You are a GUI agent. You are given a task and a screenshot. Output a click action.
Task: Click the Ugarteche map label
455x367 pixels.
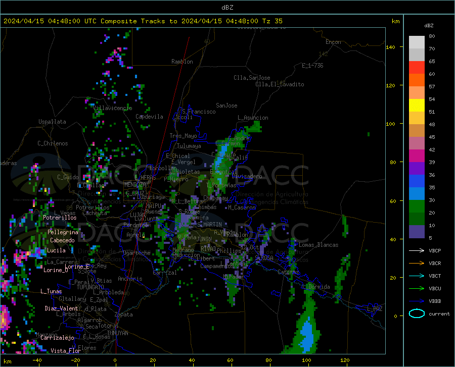136,253
